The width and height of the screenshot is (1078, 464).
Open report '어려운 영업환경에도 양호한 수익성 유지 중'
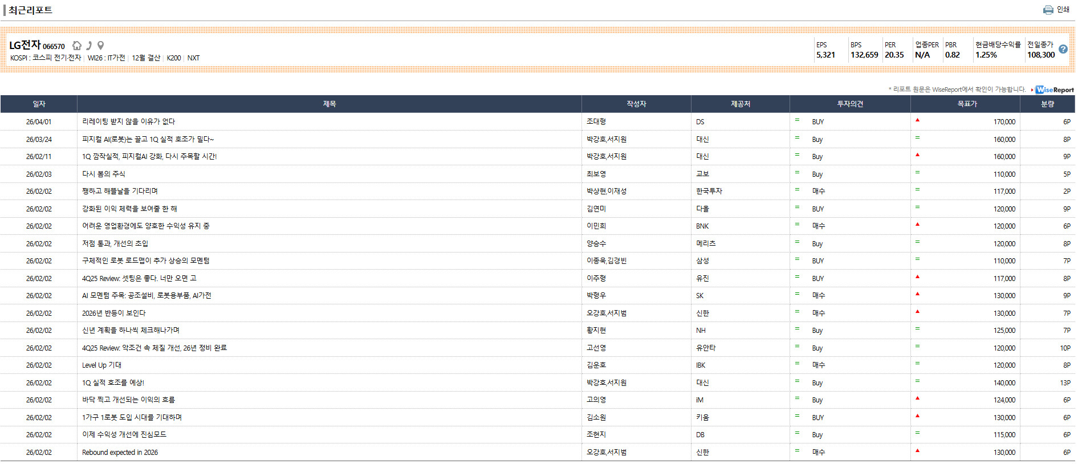pyautogui.click(x=146, y=226)
